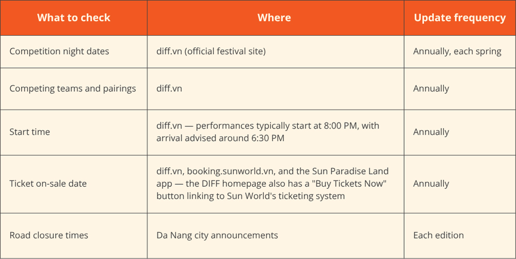Click 'Annually' in the Ticket on-sale row
The image size is (516, 259).
click(x=431, y=184)
